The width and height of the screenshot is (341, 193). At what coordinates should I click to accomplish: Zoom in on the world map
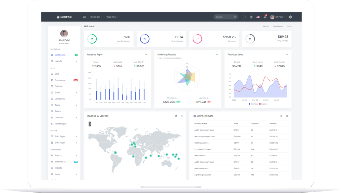(90, 123)
